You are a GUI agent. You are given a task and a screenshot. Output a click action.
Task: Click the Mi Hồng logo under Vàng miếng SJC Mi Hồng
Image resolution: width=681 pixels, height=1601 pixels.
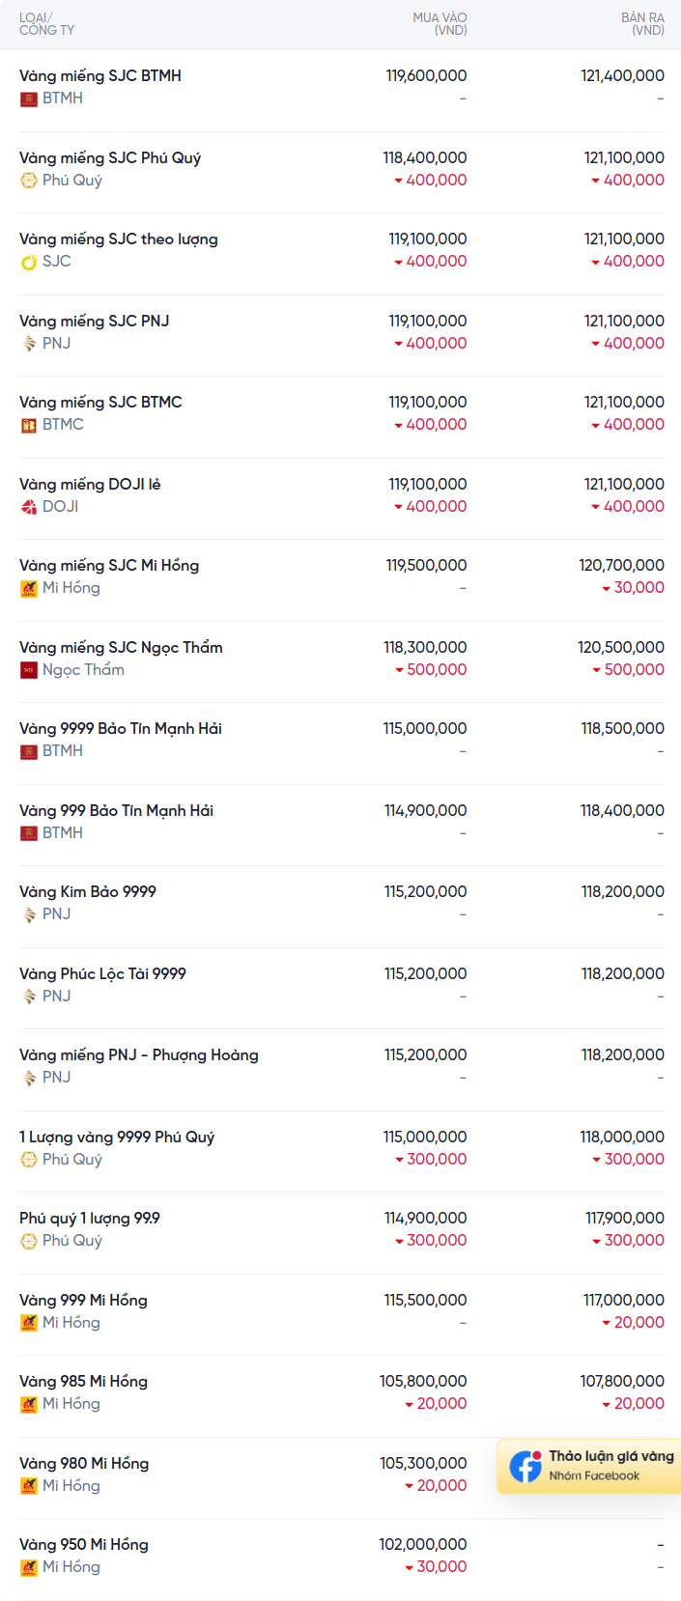pyautogui.click(x=29, y=588)
